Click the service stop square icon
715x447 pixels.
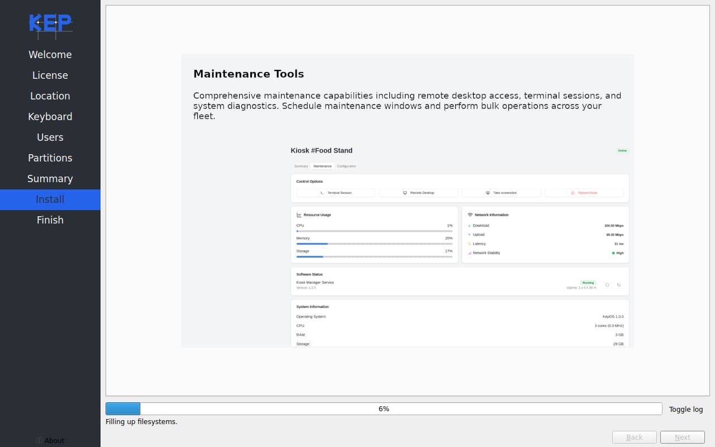[607, 285]
